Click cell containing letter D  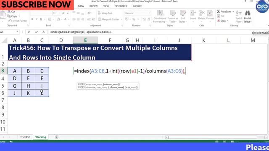15,78
